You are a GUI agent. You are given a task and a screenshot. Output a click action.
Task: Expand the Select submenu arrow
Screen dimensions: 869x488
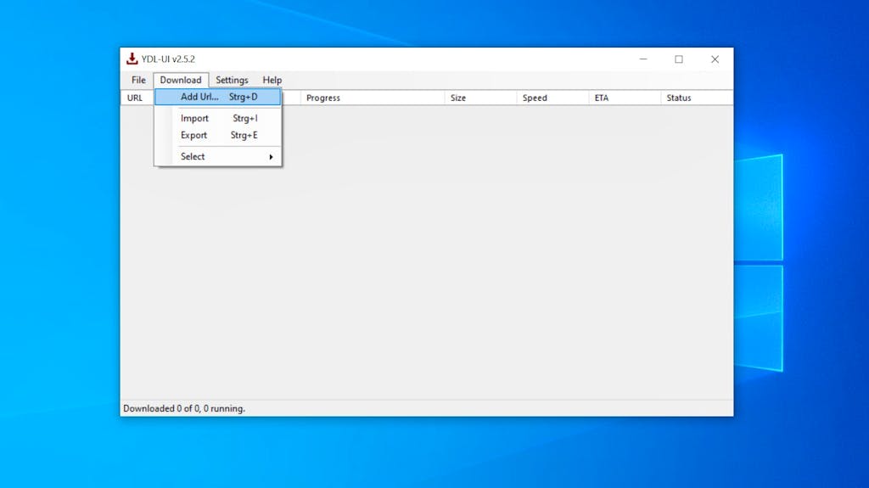pyautogui.click(x=271, y=157)
